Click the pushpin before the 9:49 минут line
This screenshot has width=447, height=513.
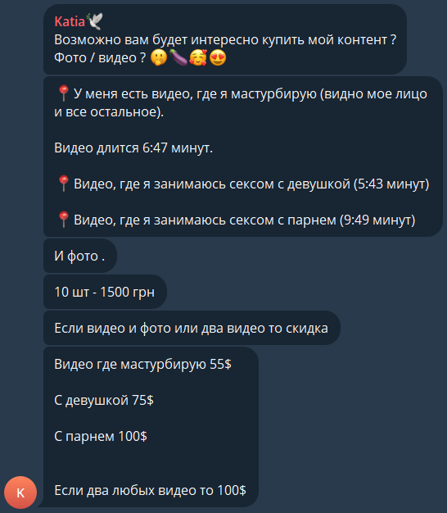(x=63, y=220)
